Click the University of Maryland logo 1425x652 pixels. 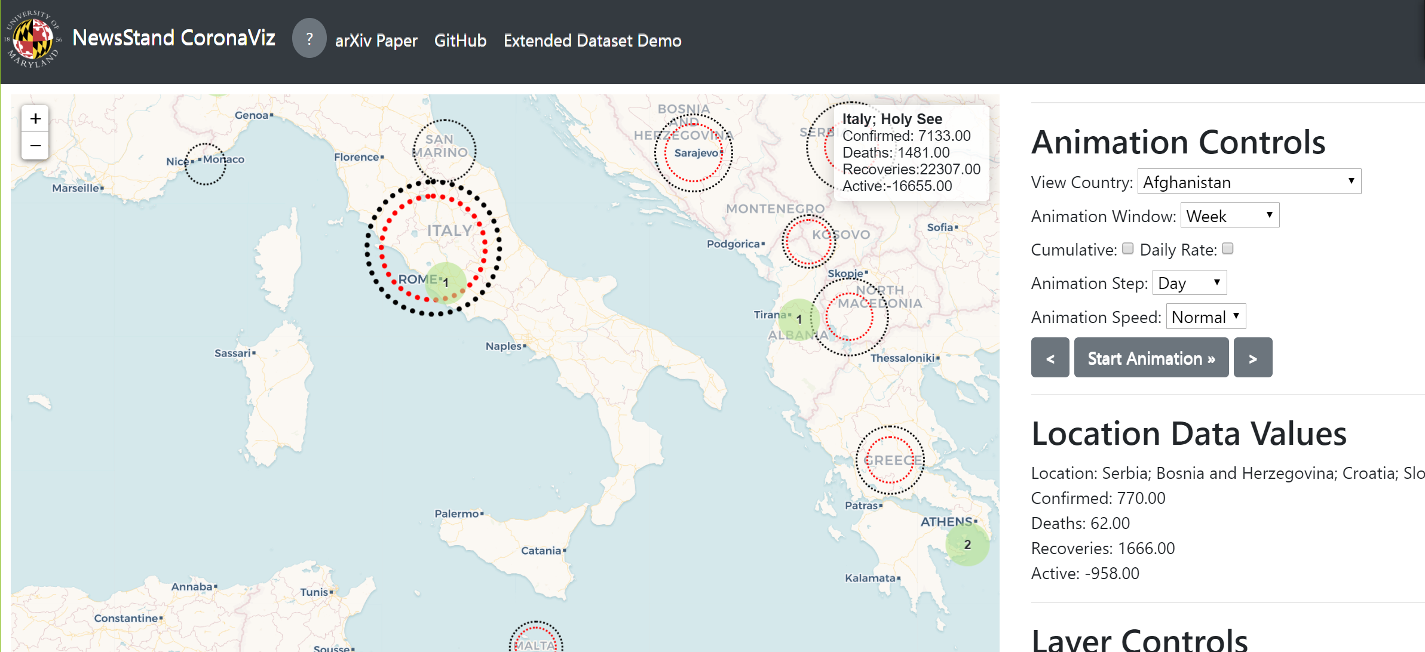click(x=33, y=39)
